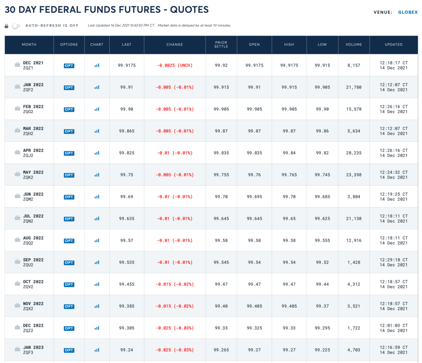422x363 pixels.
Task: Open the chart icon for MAR 2022
Action: pyautogui.click(x=97, y=131)
